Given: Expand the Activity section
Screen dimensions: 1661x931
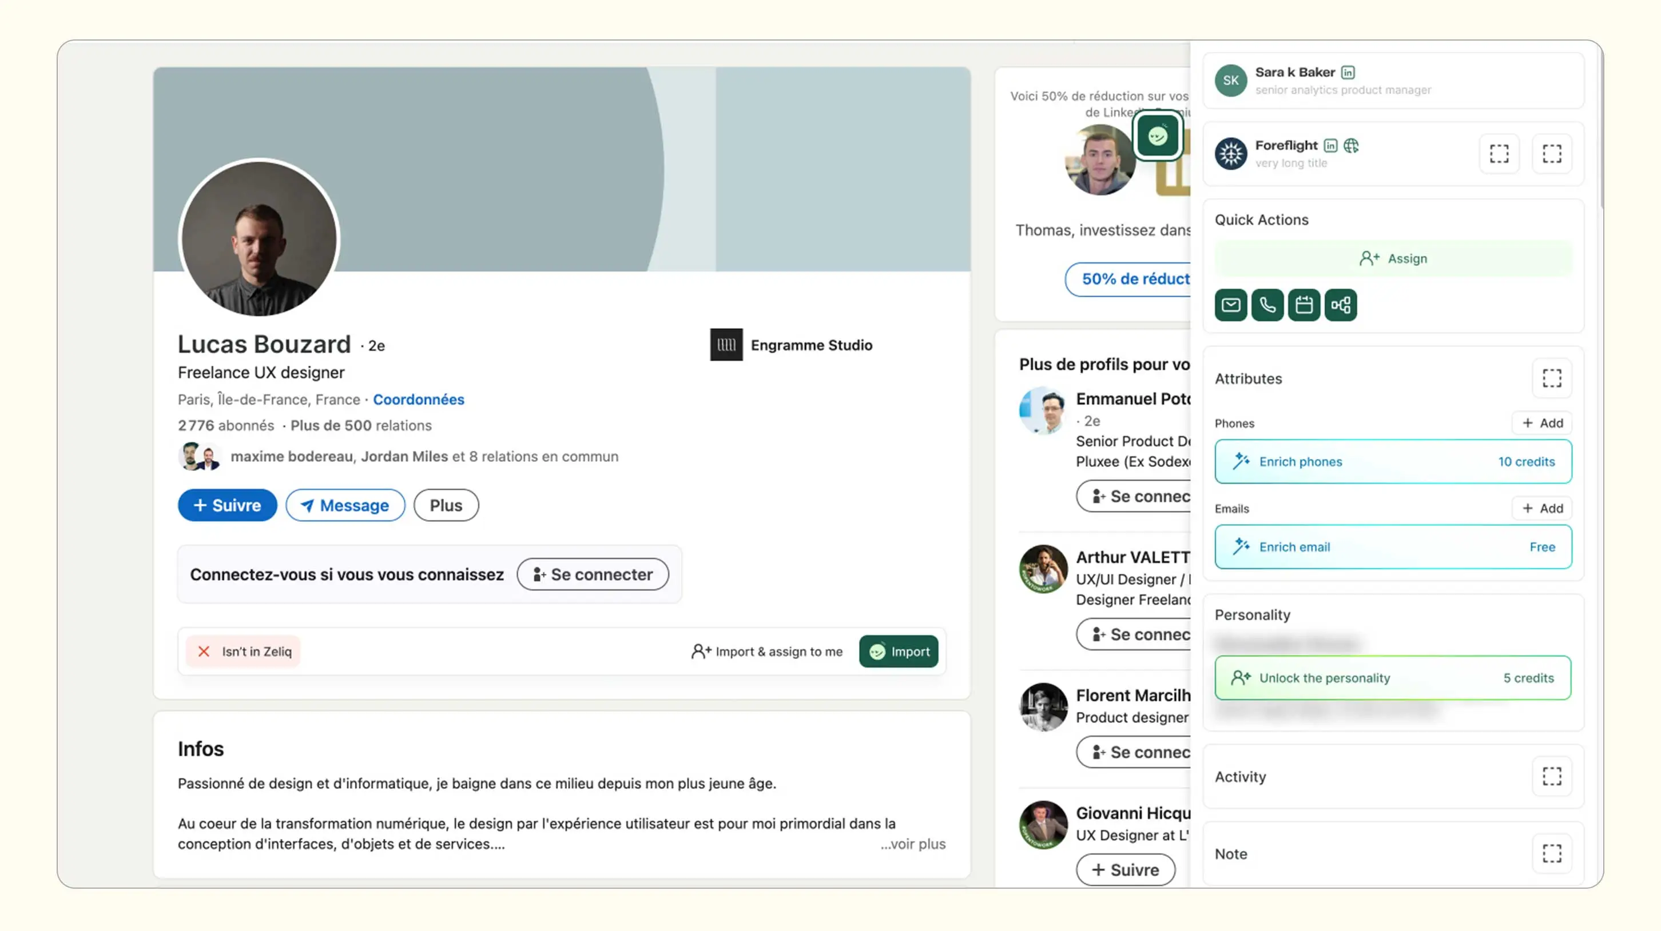Looking at the screenshot, I should [1551, 776].
